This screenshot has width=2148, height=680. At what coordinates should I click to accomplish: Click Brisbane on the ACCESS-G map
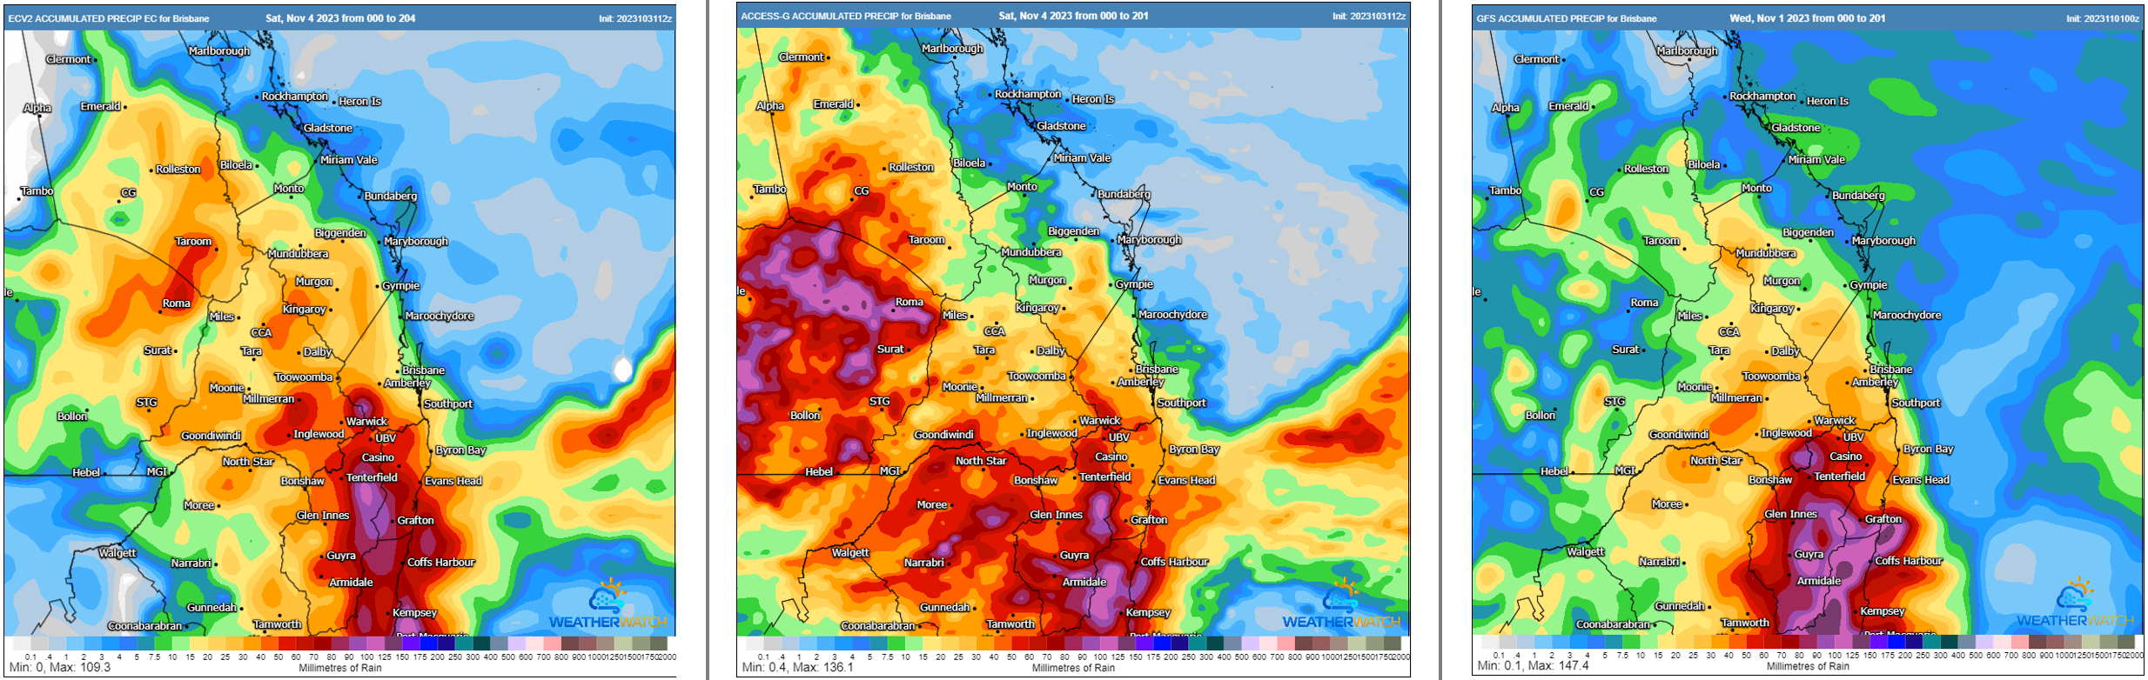click(1157, 370)
